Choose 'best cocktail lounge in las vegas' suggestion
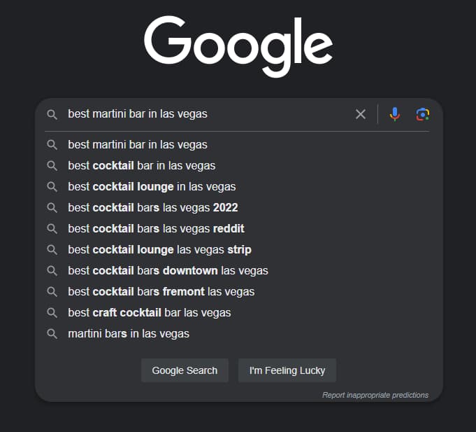This screenshot has width=476, height=432. coord(152,187)
